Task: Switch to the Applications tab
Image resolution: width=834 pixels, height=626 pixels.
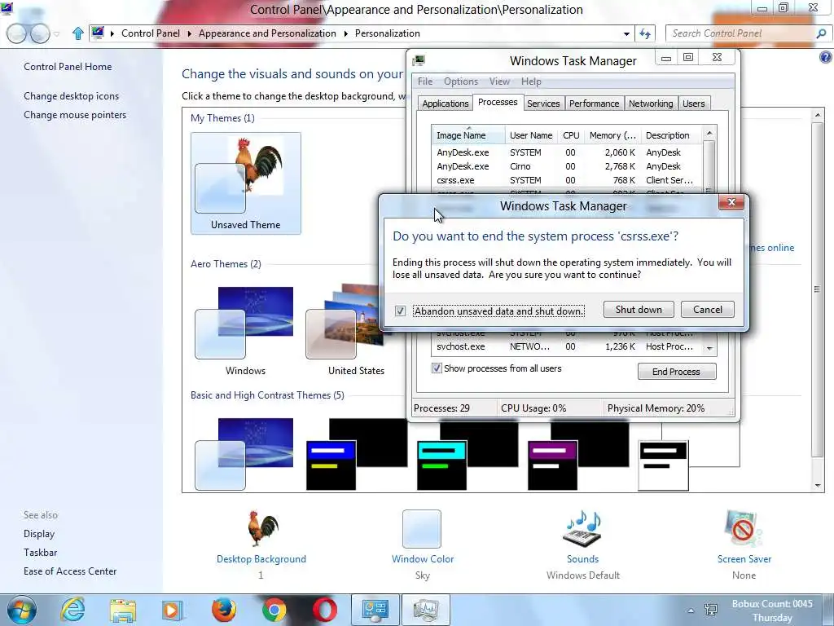Action: click(x=446, y=104)
